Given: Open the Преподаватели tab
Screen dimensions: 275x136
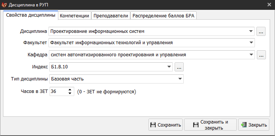Looking at the screenshot, I should point(111,16).
